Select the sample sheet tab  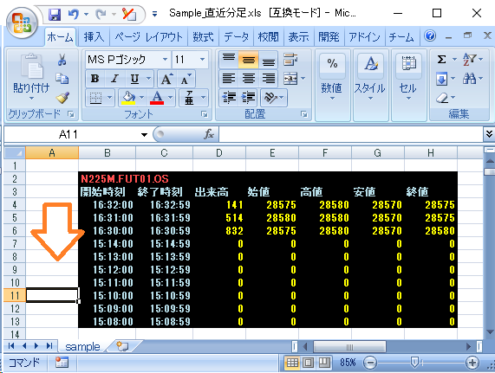point(82,346)
